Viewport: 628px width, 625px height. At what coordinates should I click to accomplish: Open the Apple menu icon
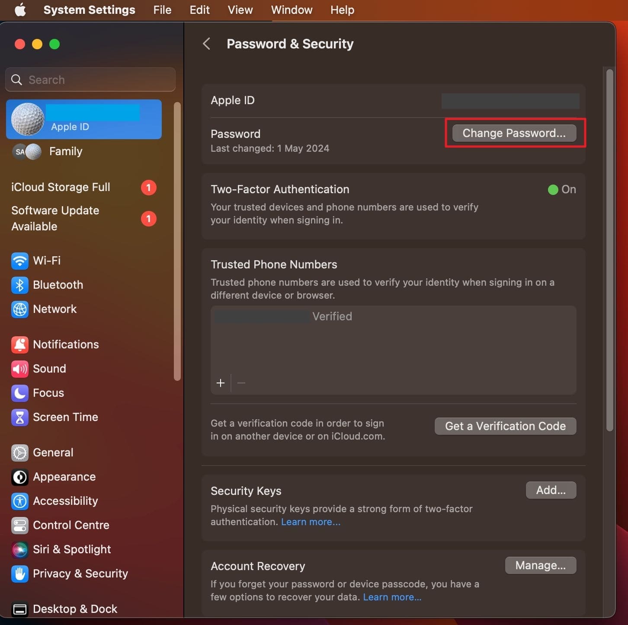20,10
